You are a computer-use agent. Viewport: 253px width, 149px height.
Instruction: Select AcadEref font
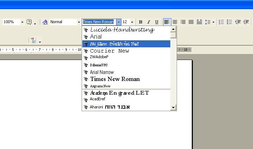[x=126, y=100]
